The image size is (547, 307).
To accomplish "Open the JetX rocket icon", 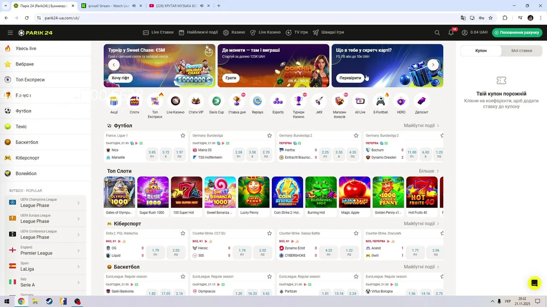I will tap(319, 101).
